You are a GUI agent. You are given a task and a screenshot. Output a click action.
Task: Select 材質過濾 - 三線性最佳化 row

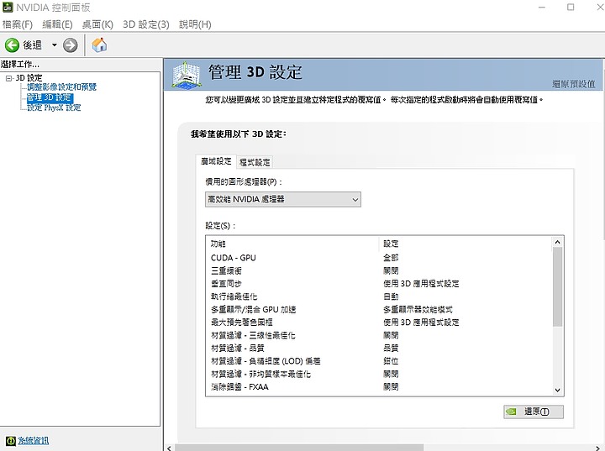tap(379, 335)
